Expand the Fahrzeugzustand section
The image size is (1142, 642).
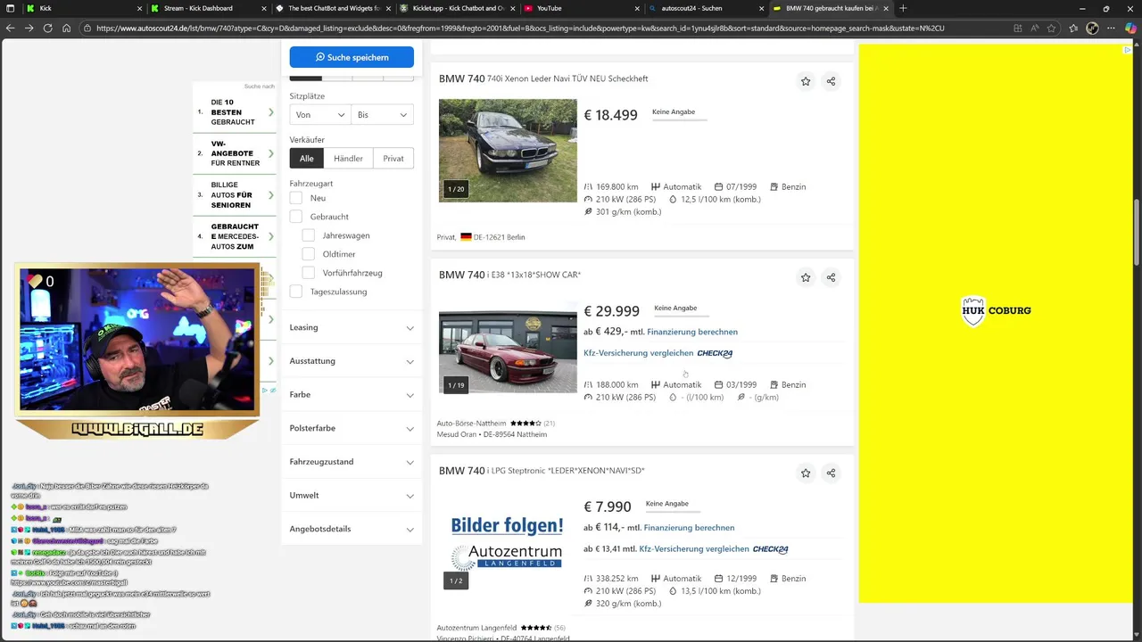(x=352, y=462)
